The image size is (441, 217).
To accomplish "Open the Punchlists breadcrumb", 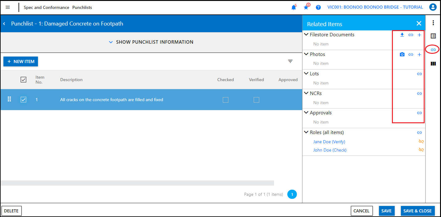I will [x=82, y=7].
